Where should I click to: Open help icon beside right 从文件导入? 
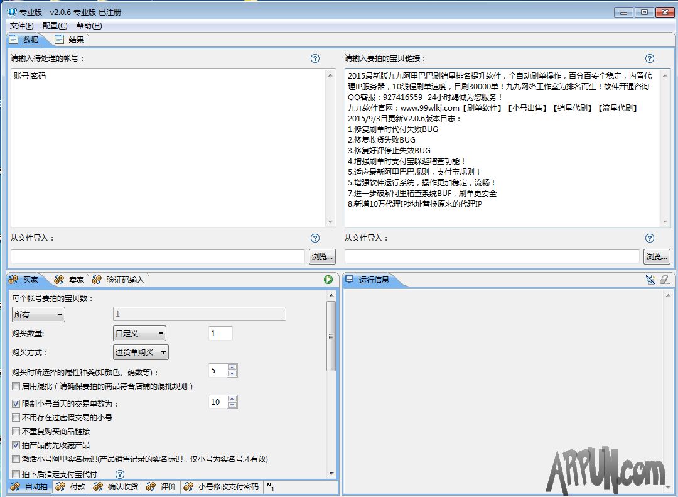[650, 238]
